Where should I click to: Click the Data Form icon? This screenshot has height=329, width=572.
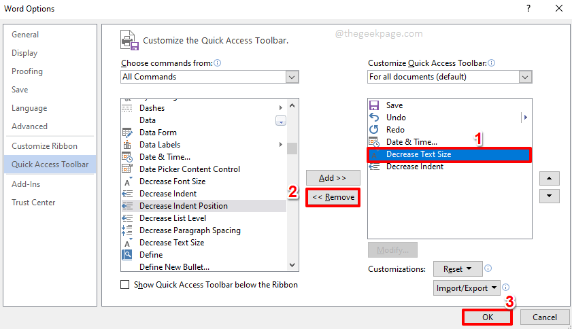(x=127, y=133)
